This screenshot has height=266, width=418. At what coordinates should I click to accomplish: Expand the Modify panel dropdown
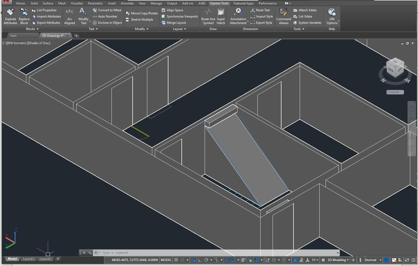142,29
